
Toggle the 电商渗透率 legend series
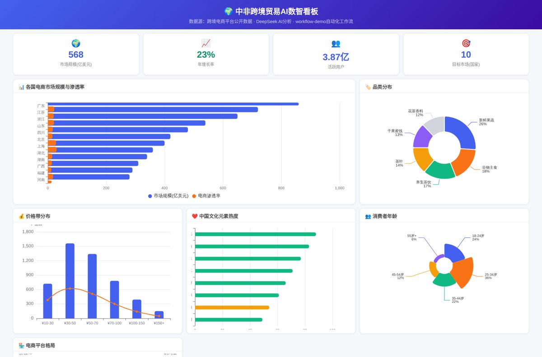[206, 196]
